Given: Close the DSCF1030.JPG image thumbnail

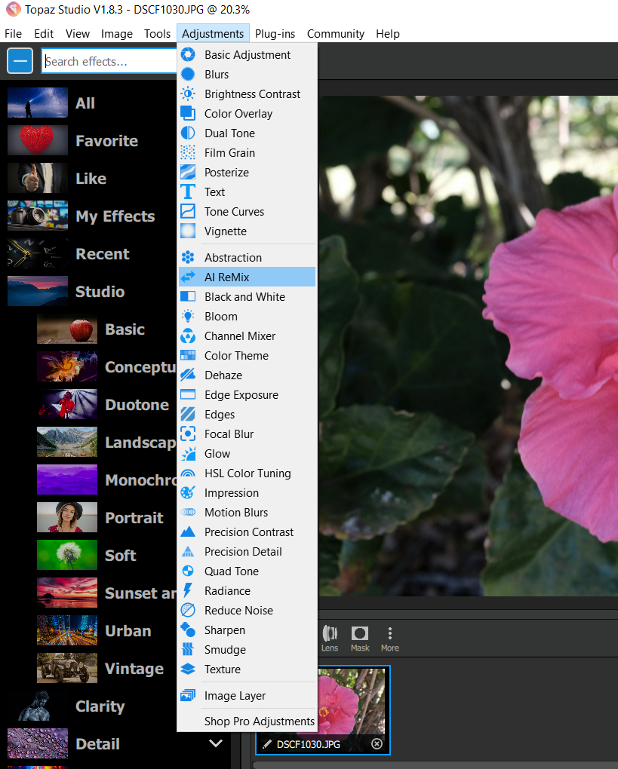Looking at the screenshot, I should [x=377, y=744].
